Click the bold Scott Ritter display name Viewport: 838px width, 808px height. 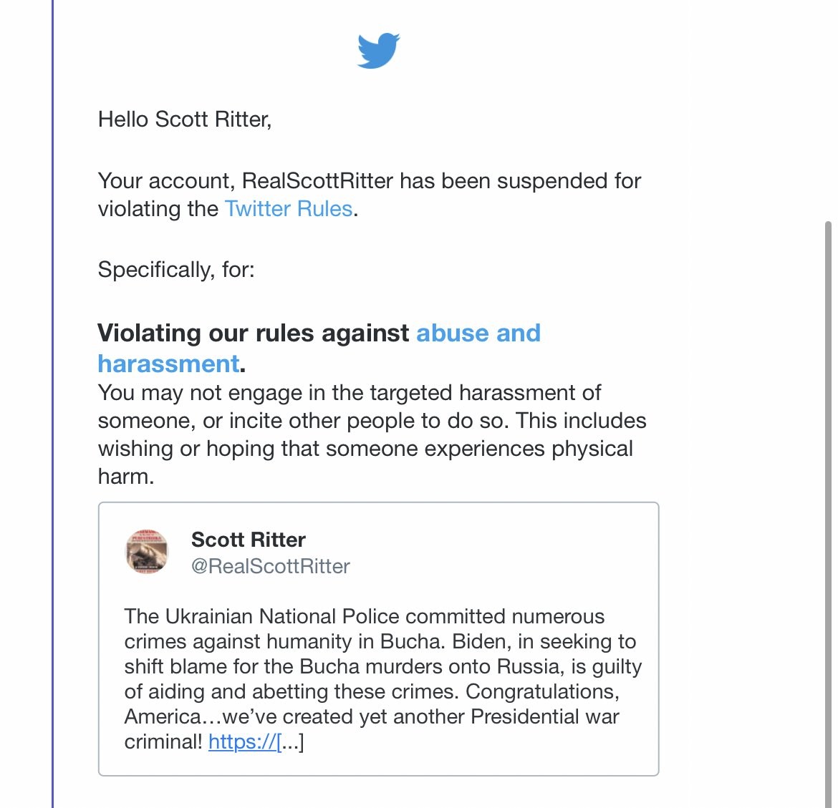tap(248, 540)
